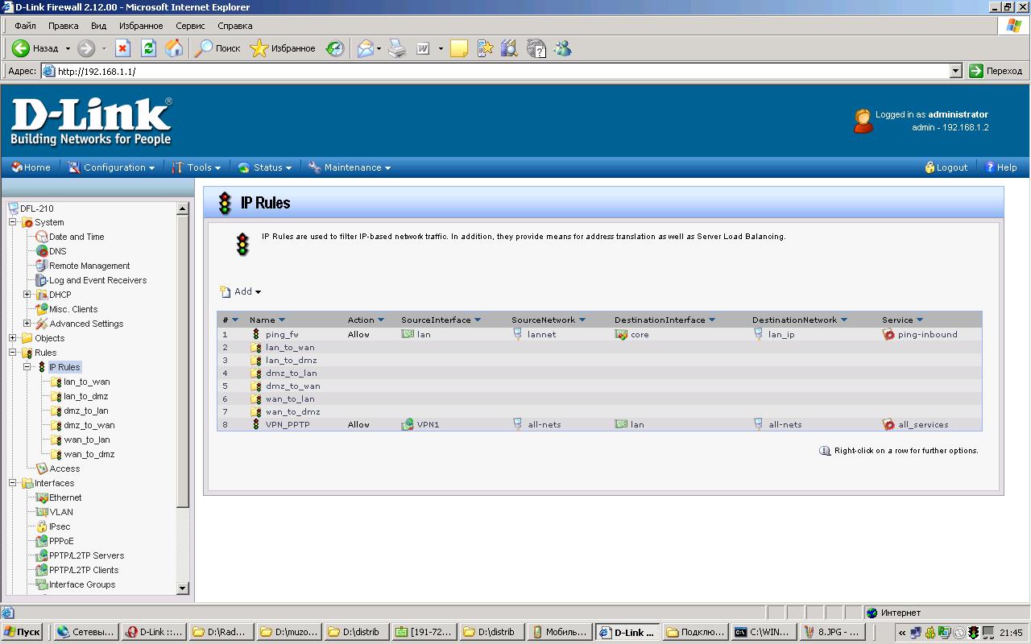Screen dimensions: 1031x644
Task: Click the Пуск start button
Action: (x=23, y=632)
